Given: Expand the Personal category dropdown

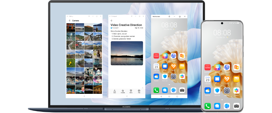Looking at the screenshot, I should [x=115, y=28].
